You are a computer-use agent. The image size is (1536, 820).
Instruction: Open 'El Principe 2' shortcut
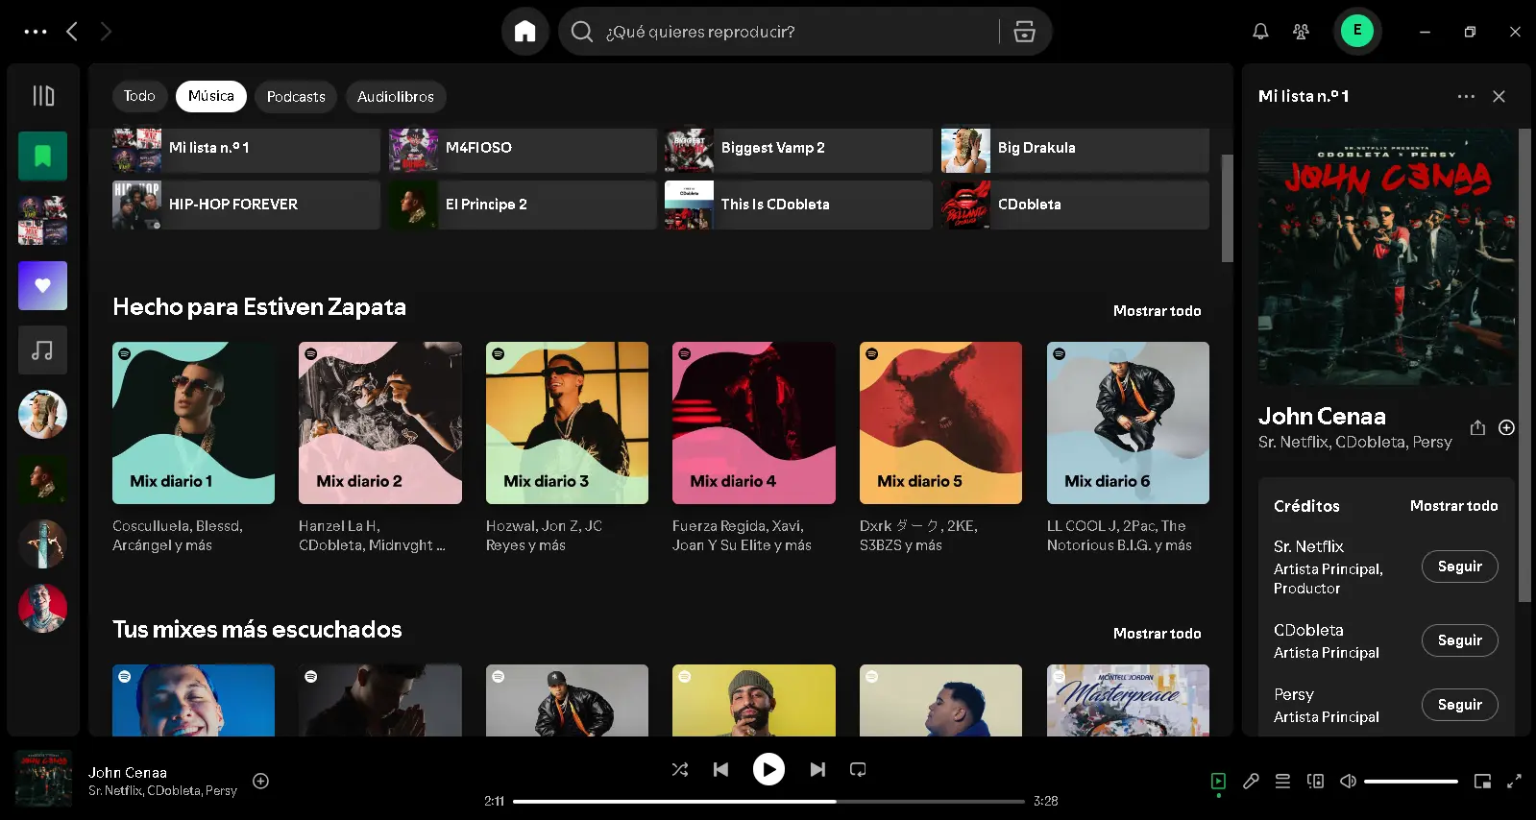[523, 205]
